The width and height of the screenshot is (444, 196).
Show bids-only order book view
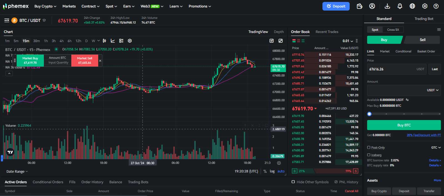[x=303, y=41]
